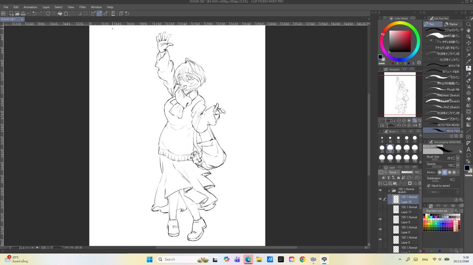Choose the RAZ thick (Sketch) brush
This screenshot has width=473, height=265.
tap(442, 95)
